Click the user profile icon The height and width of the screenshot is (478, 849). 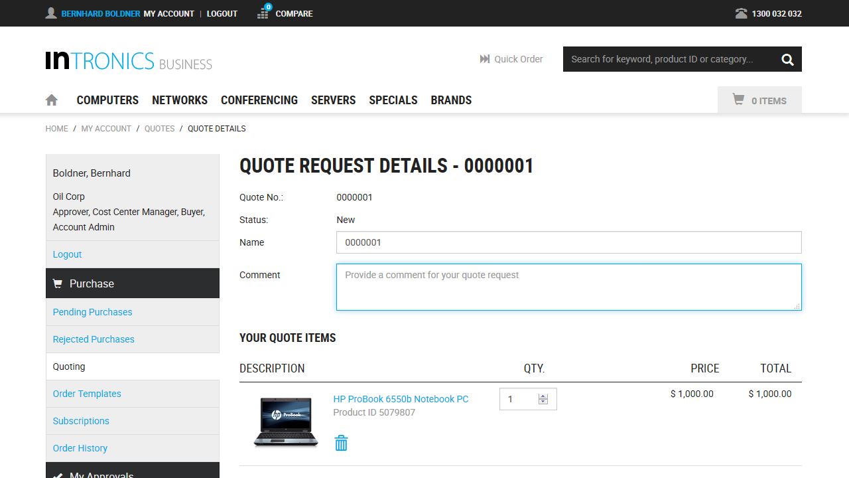click(x=51, y=13)
